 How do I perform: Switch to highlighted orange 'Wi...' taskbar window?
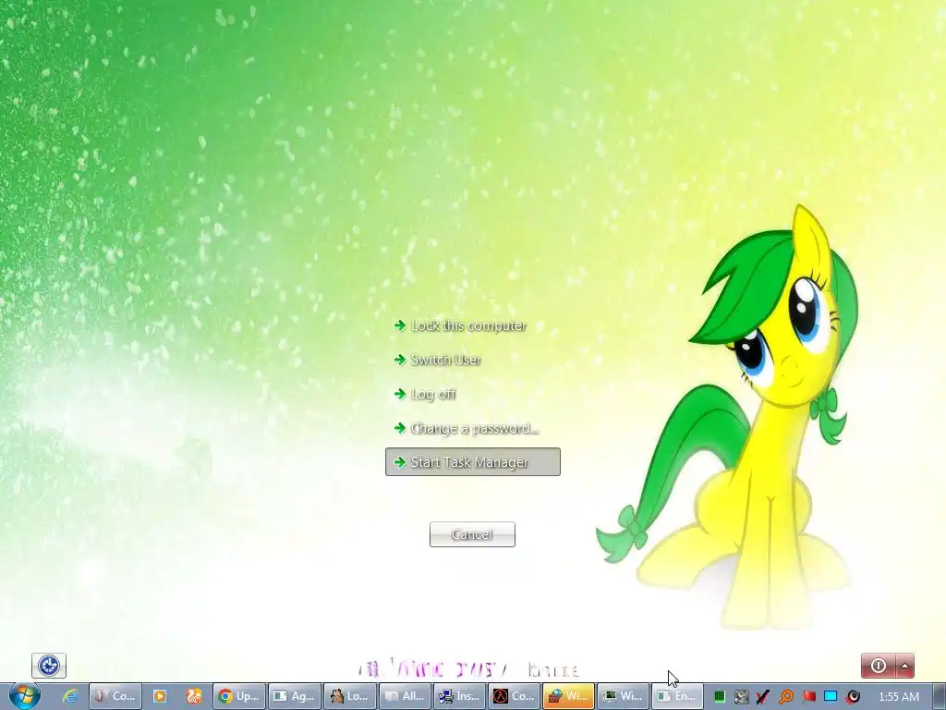tap(569, 696)
